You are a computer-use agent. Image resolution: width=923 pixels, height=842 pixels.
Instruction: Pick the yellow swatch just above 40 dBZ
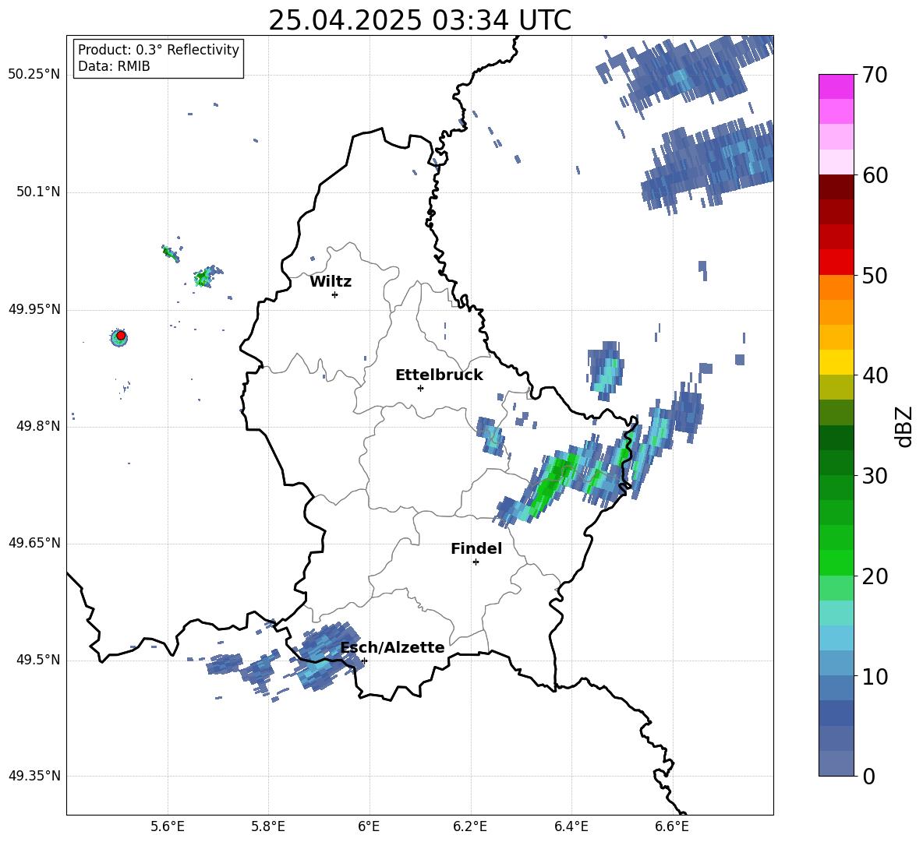pos(836,362)
